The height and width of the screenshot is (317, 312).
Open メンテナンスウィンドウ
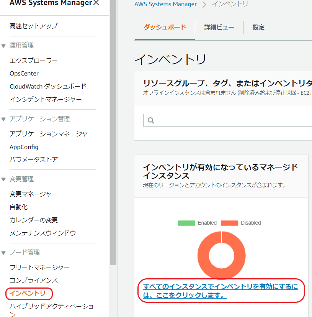[x=43, y=233]
